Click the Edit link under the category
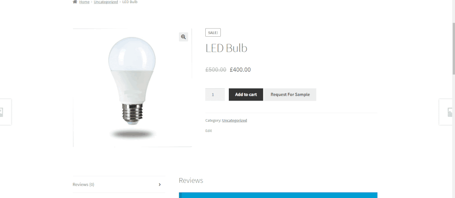This screenshot has width=455, height=198. coord(209,131)
